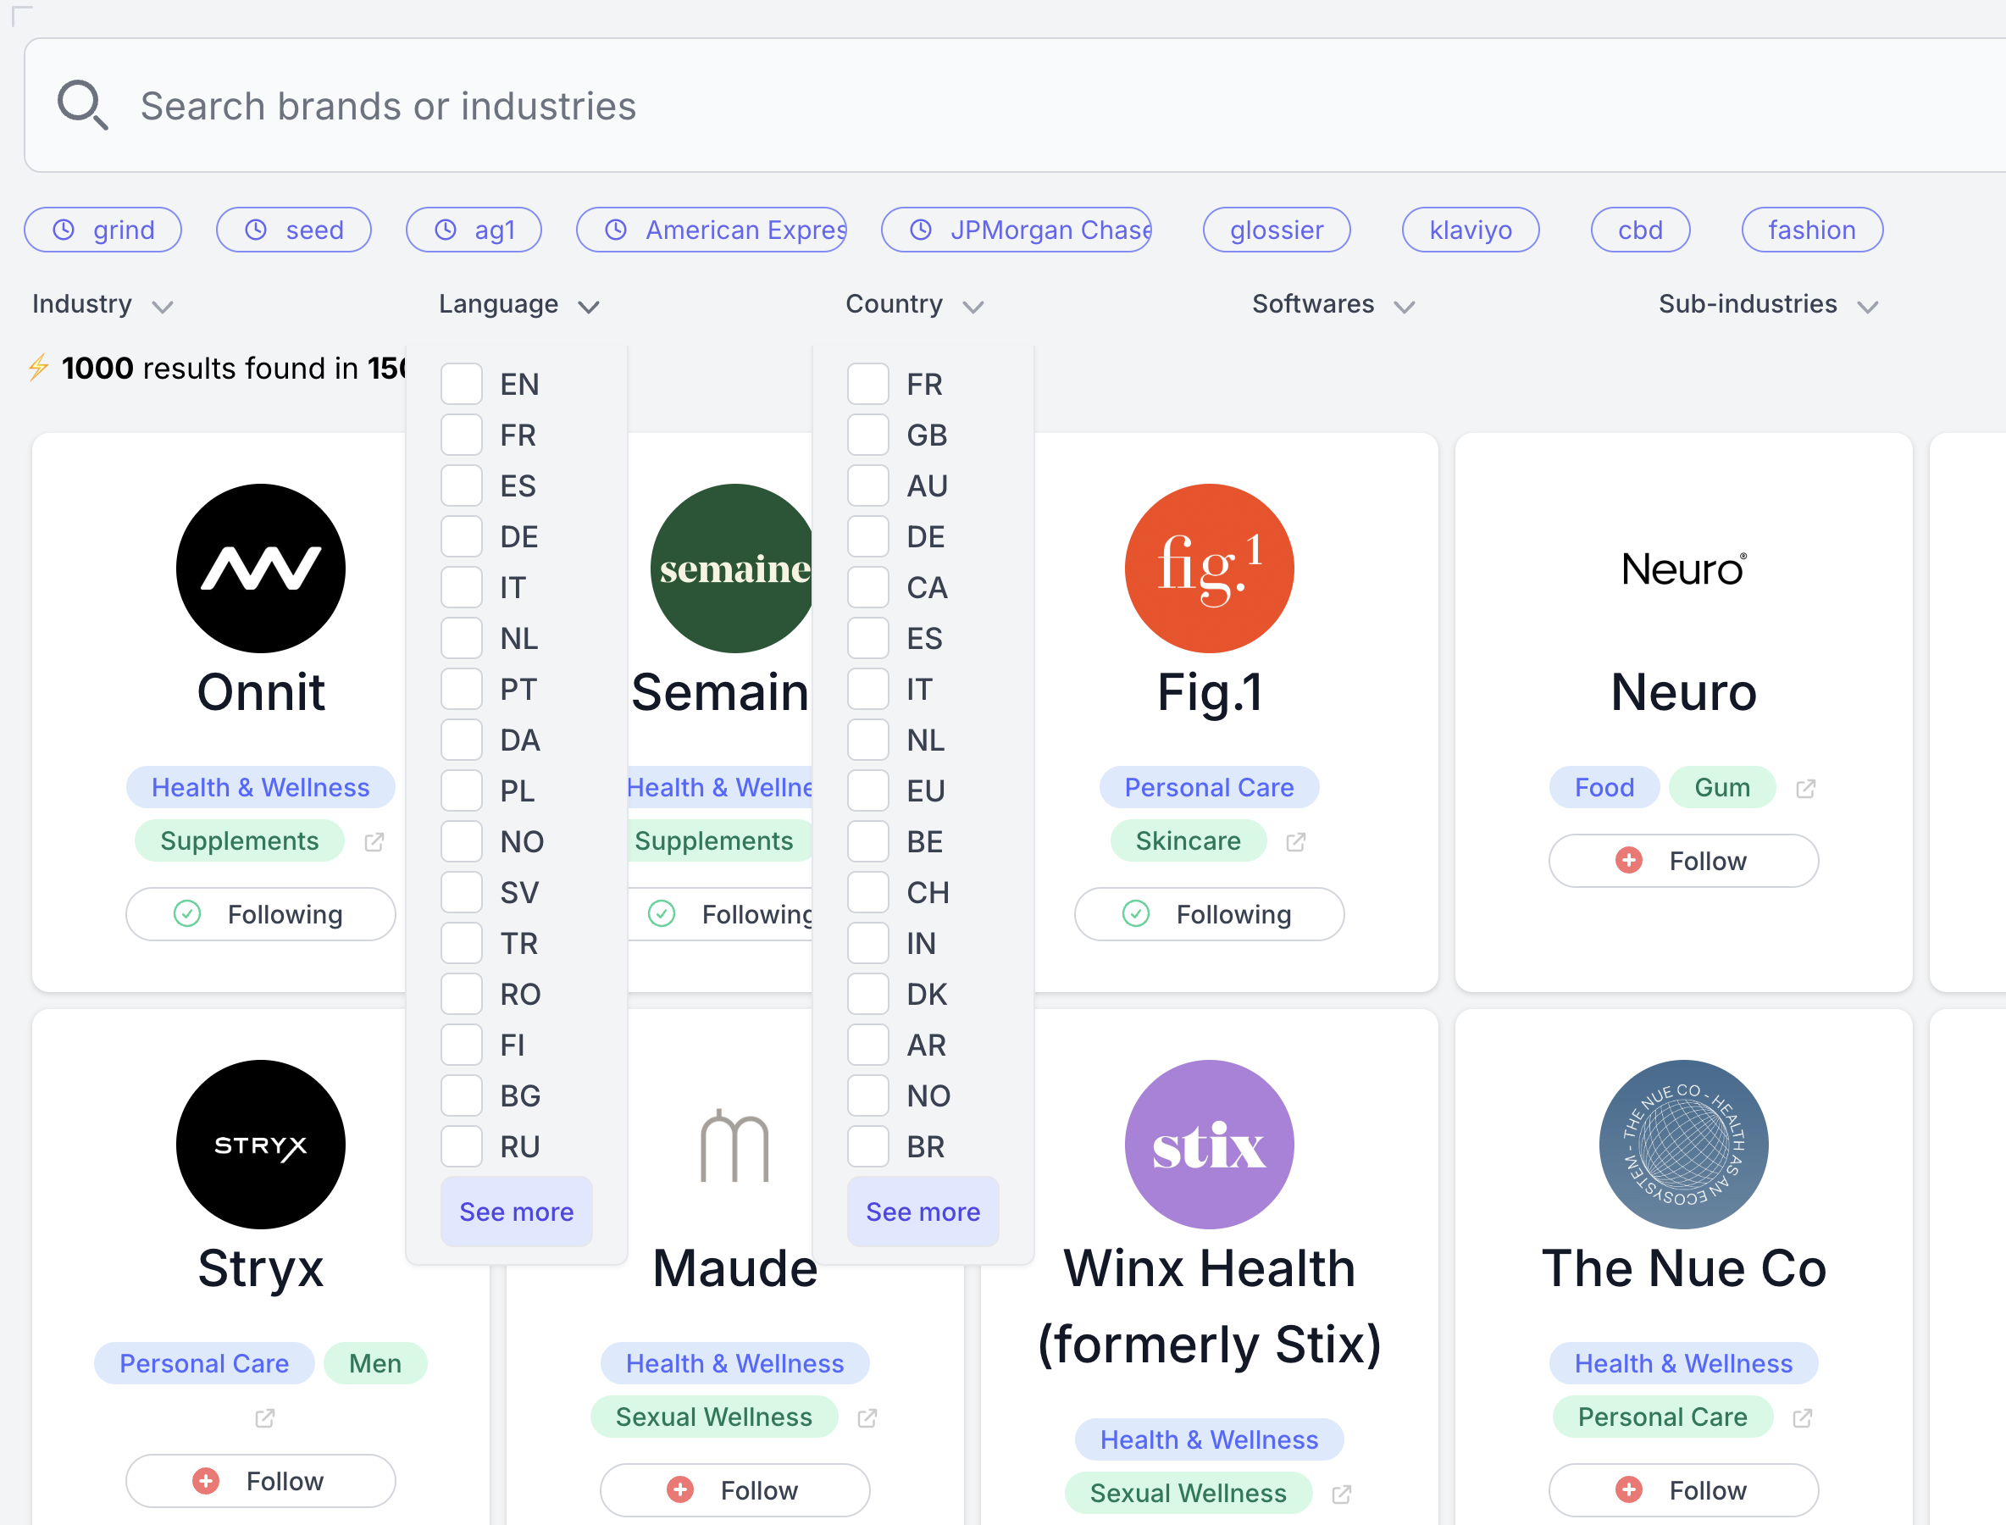The width and height of the screenshot is (2006, 1525).
Task: Tick the GB country checkbox
Action: coord(867,435)
